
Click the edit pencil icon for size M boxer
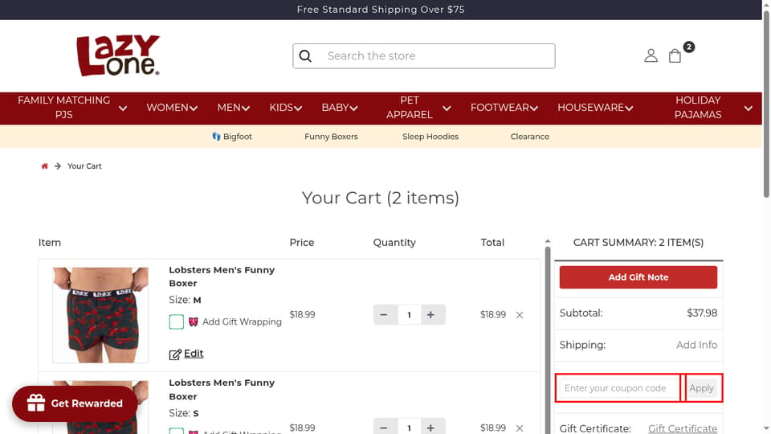tap(175, 354)
